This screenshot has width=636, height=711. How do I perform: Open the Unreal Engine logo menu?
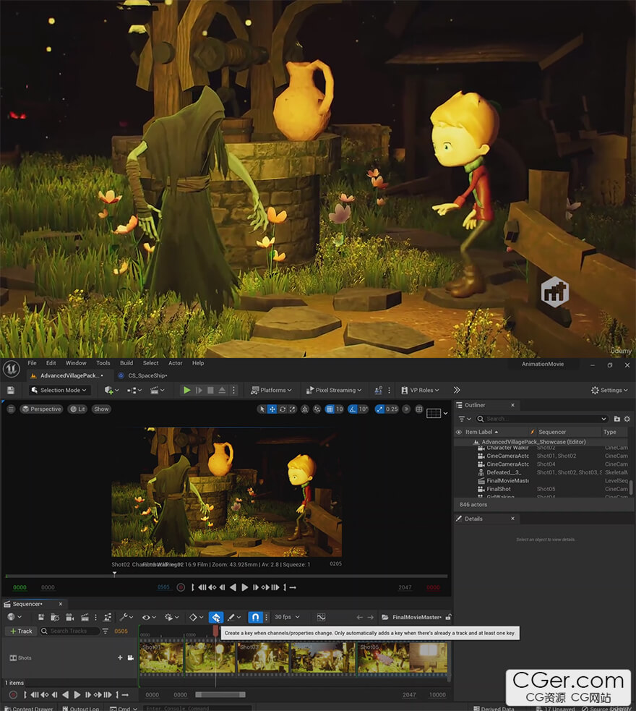point(12,369)
